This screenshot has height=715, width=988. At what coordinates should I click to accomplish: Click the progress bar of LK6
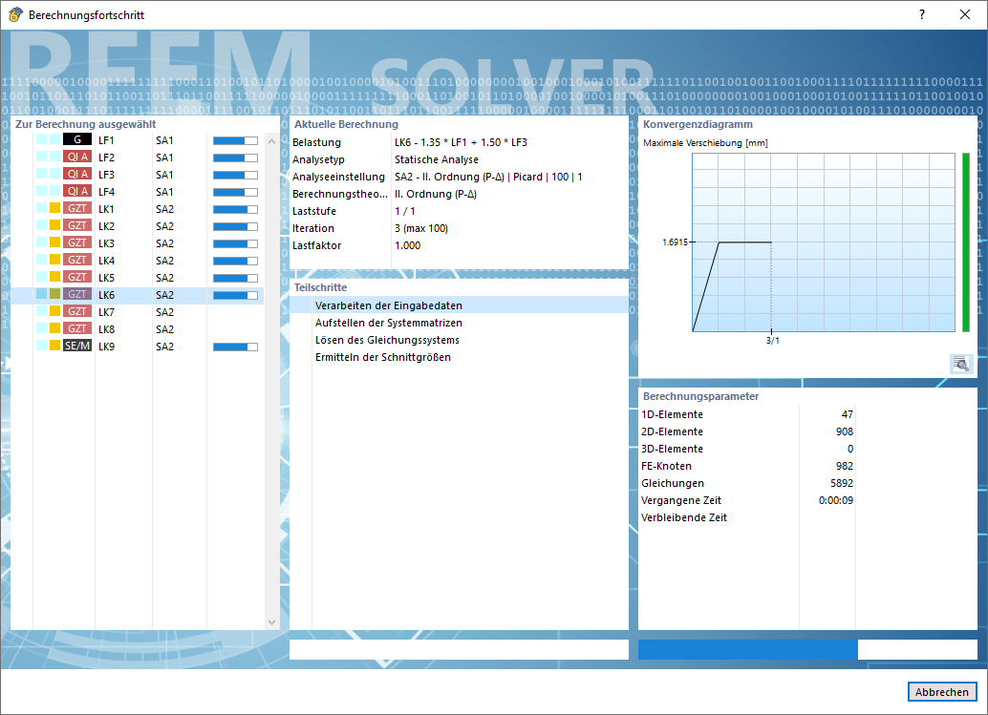[235, 295]
